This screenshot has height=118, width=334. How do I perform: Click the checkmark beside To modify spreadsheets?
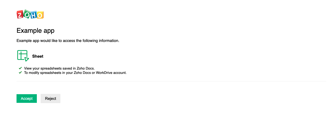coord(20,73)
